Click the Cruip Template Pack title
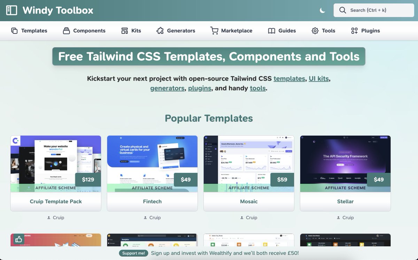This screenshot has height=260, width=418. coord(56,201)
